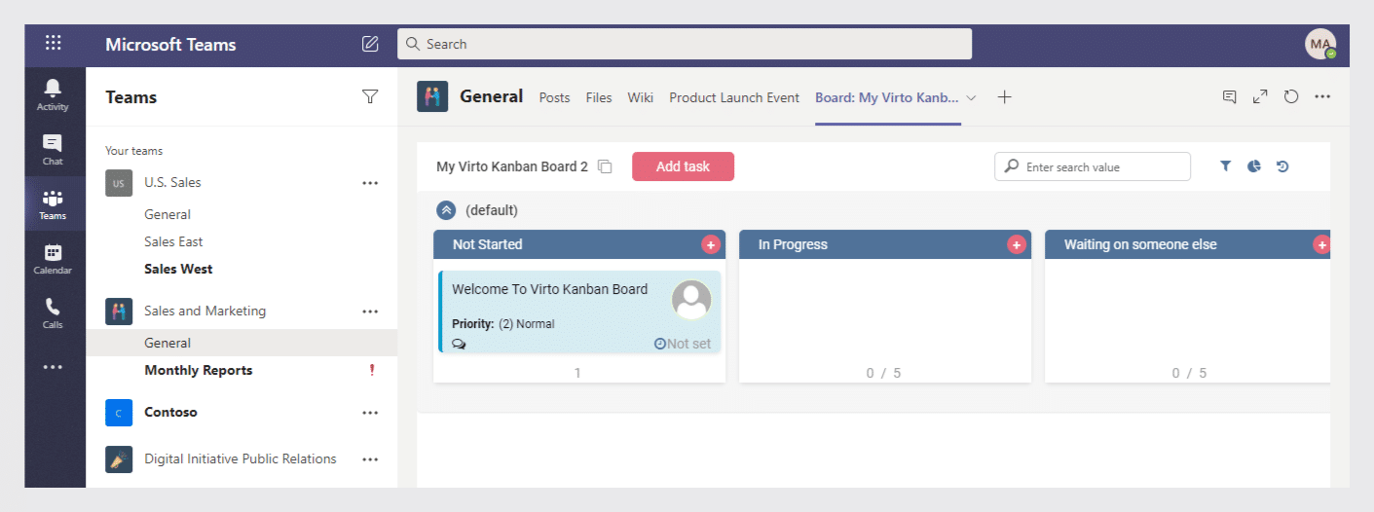The height and width of the screenshot is (512, 1374).
Task: Open dropdown arrow next to Board tab
Action: coord(971,97)
